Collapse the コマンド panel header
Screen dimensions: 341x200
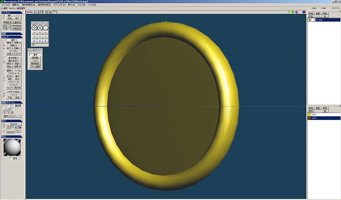[x=12, y=37]
